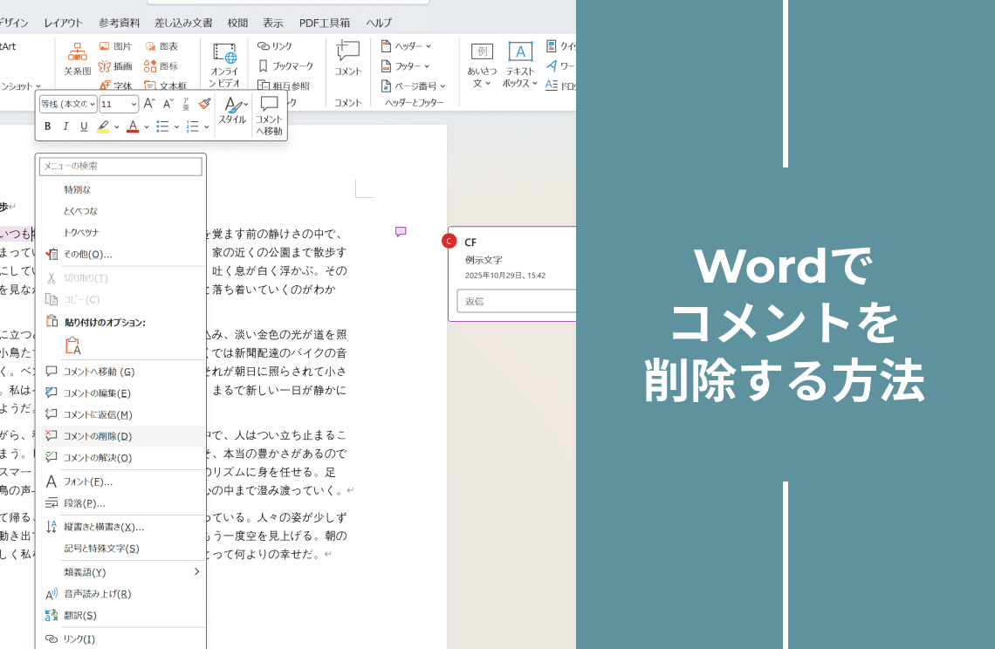
Task: Open the 参考資料 ribbon tab
Action: click(x=120, y=23)
